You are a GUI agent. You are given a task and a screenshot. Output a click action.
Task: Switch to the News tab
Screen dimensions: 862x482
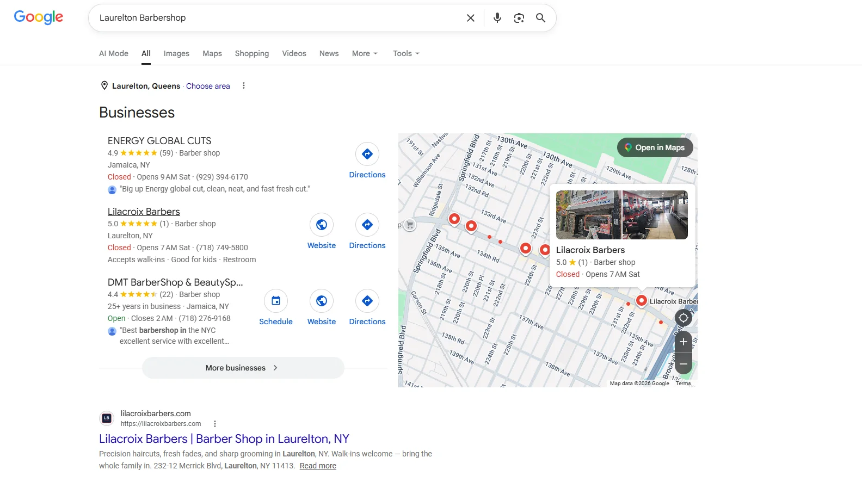coord(329,53)
